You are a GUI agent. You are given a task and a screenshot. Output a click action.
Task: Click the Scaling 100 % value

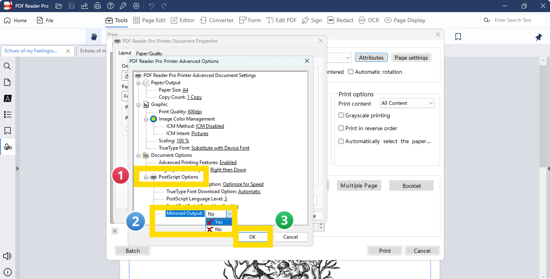183,141
